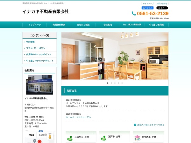Select the fourth slideshow dot

point(118,83)
